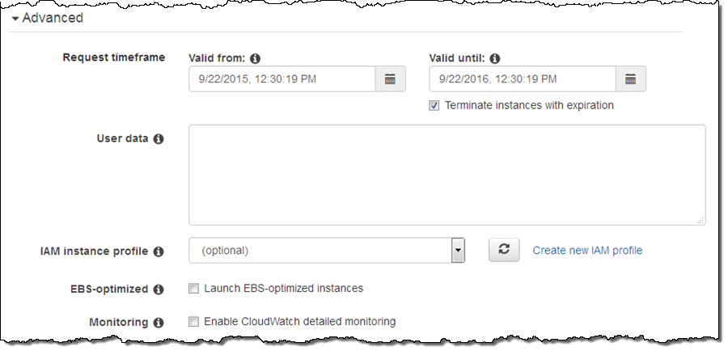Open the Valid from calendar picker
This screenshot has width=728, height=351.
click(x=390, y=79)
